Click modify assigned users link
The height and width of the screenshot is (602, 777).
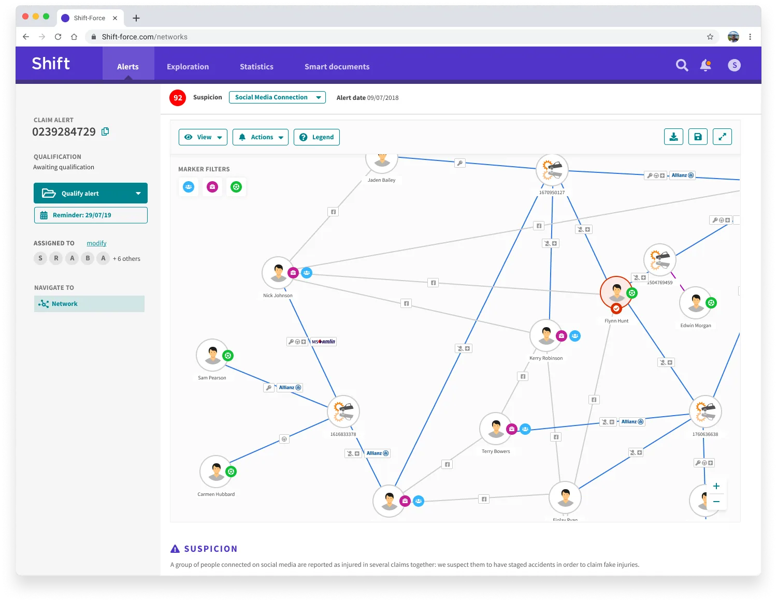tap(96, 243)
